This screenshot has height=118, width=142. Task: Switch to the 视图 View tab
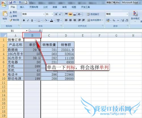click(x=74, y=7)
